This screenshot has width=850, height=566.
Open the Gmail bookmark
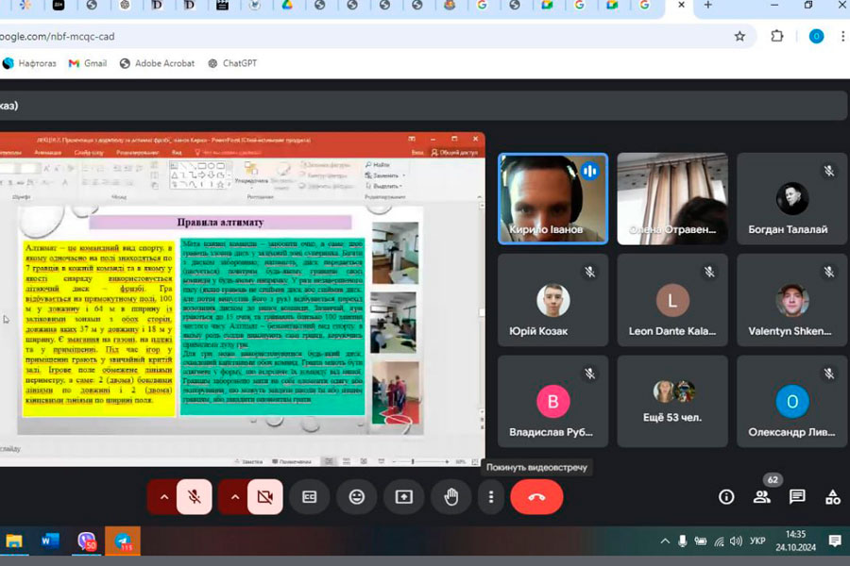tap(88, 63)
